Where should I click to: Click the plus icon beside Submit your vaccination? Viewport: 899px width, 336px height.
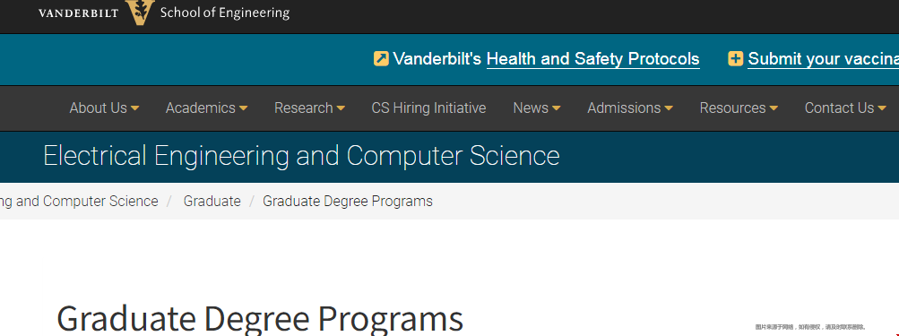[736, 58]
